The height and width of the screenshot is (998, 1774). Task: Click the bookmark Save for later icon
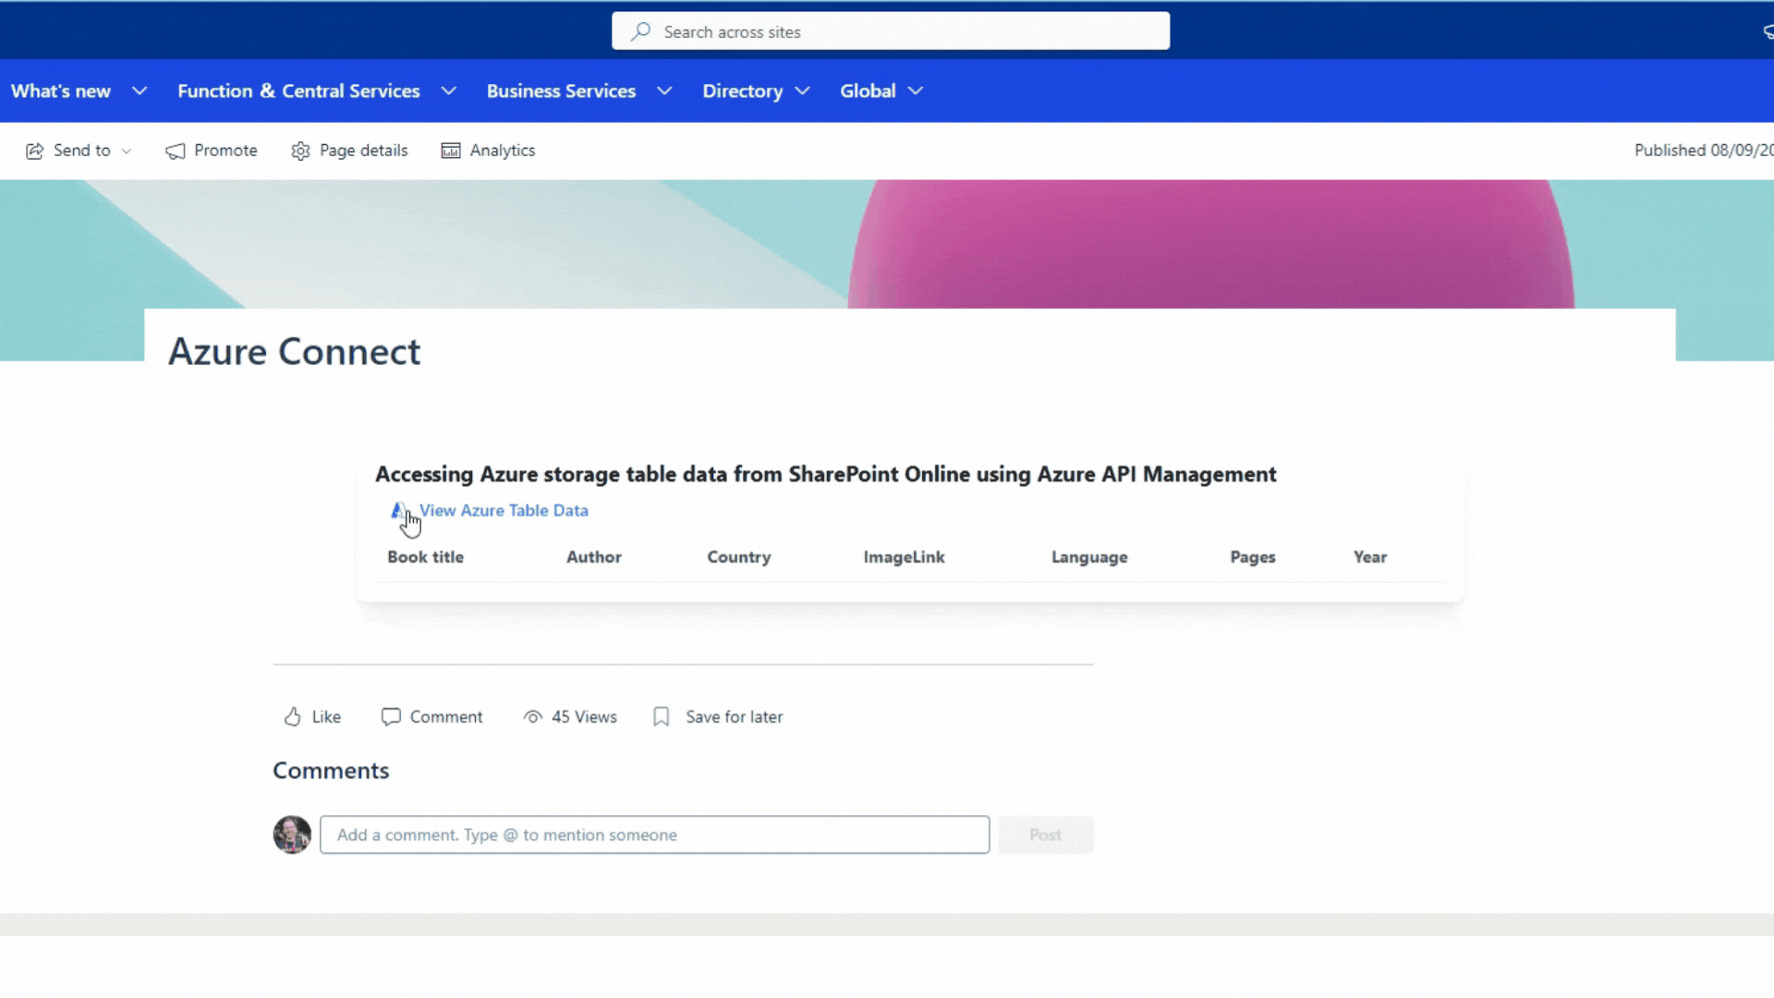[x=662, y=717]
